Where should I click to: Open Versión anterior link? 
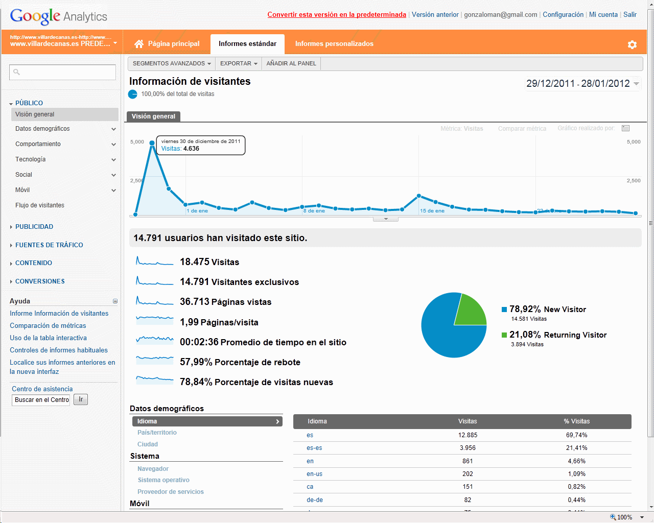[435, 15]
